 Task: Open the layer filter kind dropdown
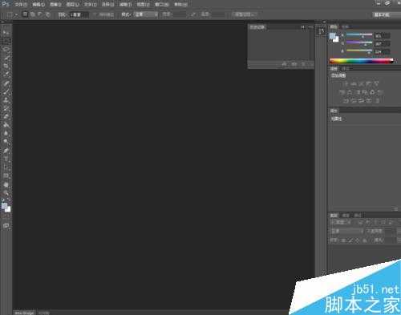coord(341,222)
